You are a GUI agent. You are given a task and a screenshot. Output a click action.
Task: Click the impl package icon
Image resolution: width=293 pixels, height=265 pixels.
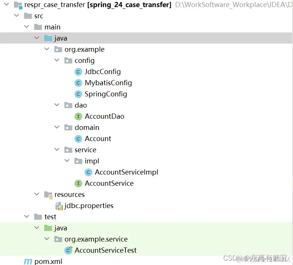[x=78, y=161]
